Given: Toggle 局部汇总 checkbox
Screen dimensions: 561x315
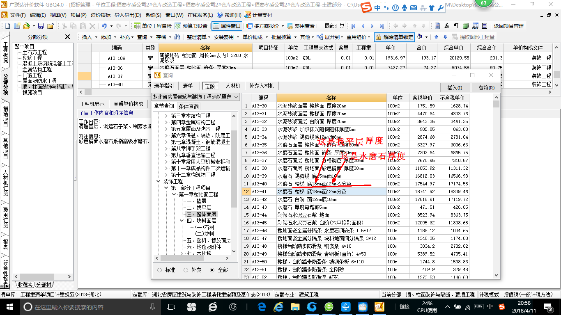Looking at the screenshot, I should (319, 26).
